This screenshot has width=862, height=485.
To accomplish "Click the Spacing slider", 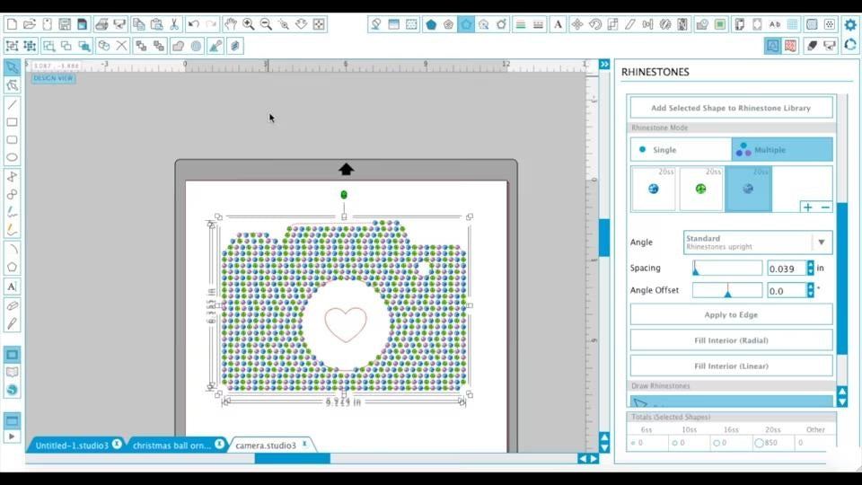I will (727, 268).
